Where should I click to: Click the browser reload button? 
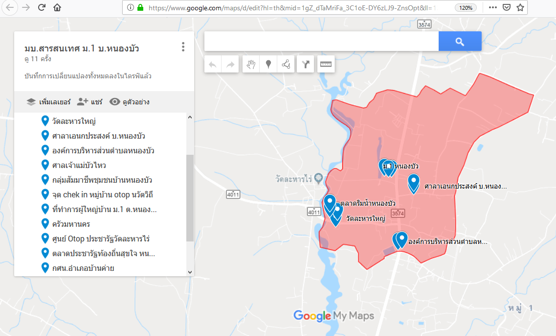tap(42, 7)
